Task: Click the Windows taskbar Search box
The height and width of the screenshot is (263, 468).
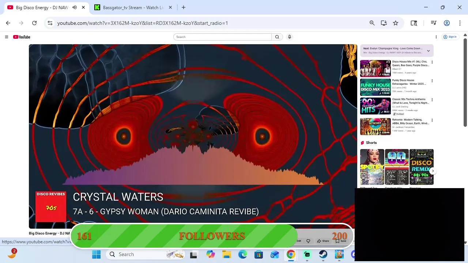Action: click(x=145, y=255)
